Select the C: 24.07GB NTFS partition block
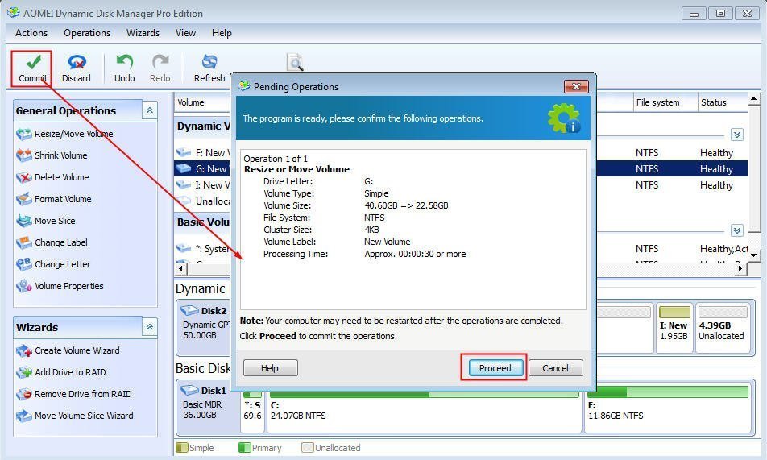This screenshot has width=767, height=460. point(424,408)
